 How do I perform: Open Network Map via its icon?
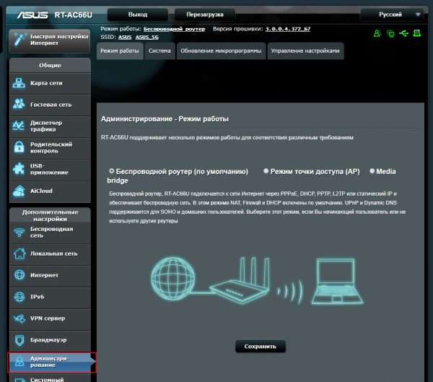pyautogui.click(x=19, y=83)
